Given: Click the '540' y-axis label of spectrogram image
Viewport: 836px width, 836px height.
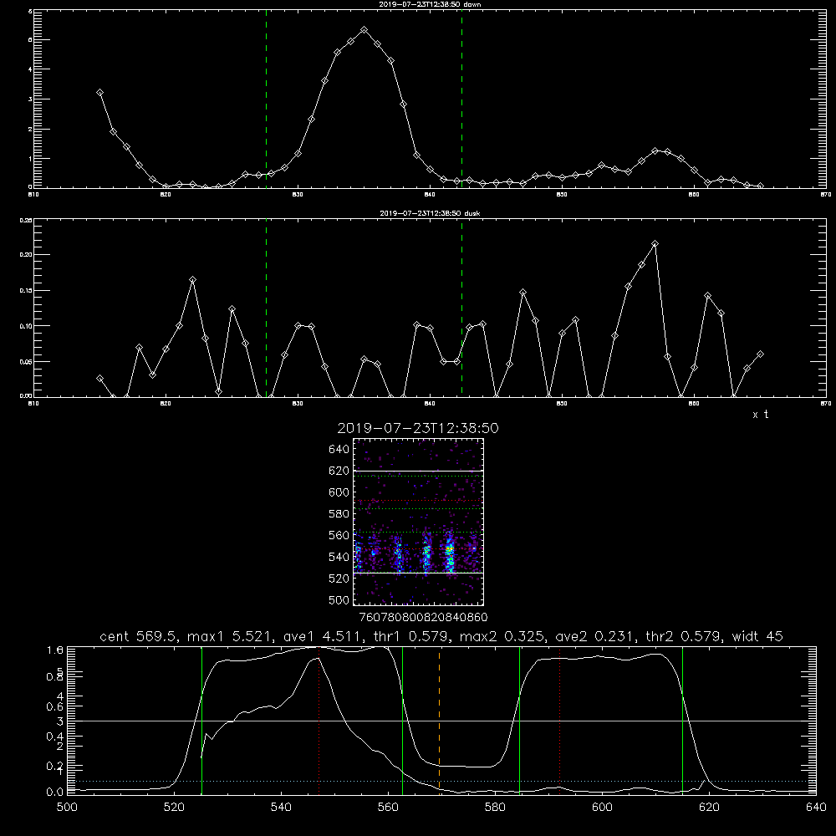Looking at the screenshot, I should (x=339, y=557).
